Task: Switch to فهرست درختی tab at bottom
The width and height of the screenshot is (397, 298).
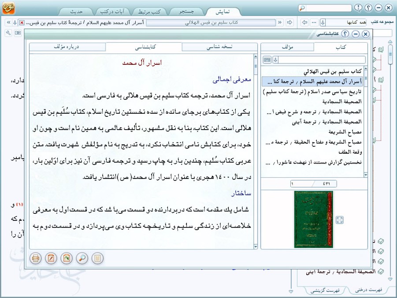Action: [x=368, y=290]
